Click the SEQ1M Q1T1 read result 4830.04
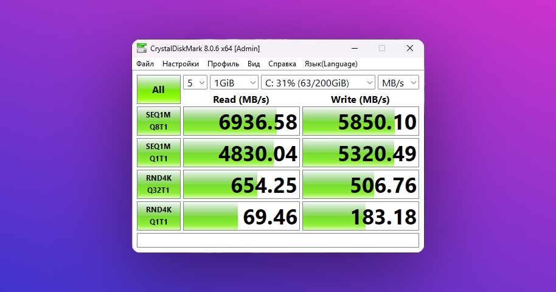Viewport: 556px width, 292px height. (242, 153)
